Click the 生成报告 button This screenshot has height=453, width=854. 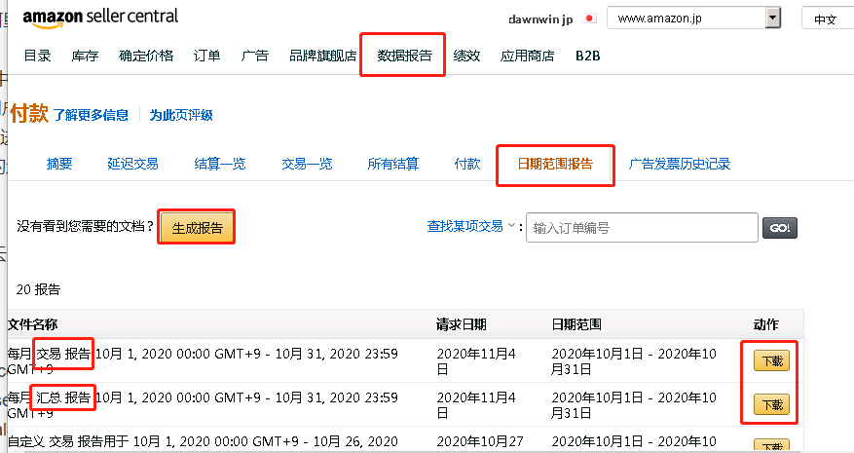coord(197,228)
